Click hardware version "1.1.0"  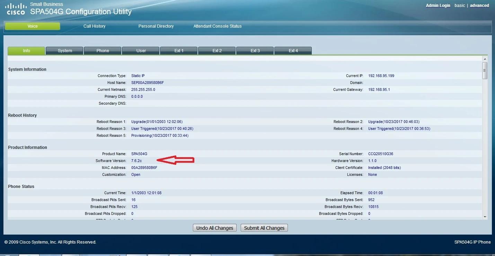click(x=372, y=161)
